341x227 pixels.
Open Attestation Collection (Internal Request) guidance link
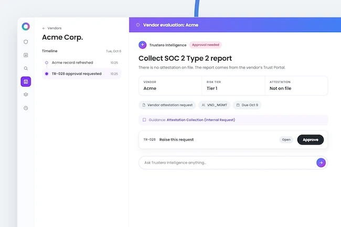[201, 120]
